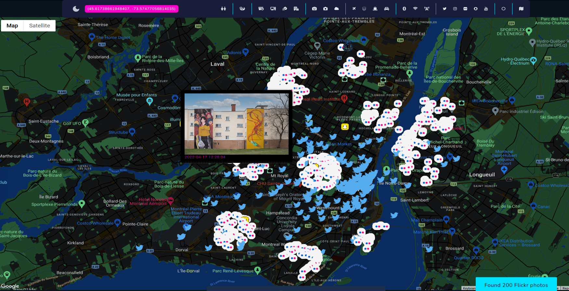
Task: Click the 'Longueuil' city label
Action: pos(482,175)
